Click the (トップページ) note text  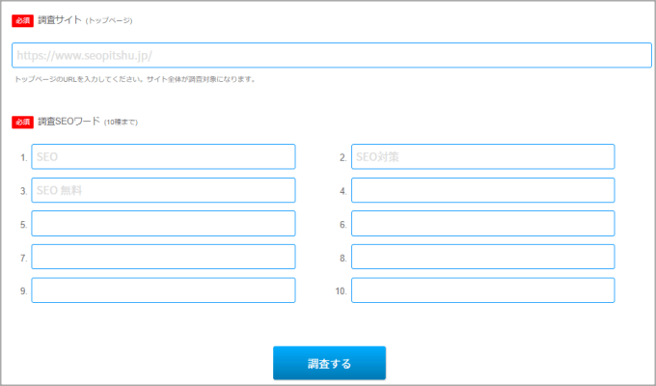(x=109, y=20)
